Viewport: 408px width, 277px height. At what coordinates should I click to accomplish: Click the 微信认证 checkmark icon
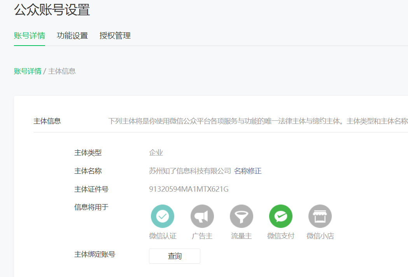click(x=162, y=216)
